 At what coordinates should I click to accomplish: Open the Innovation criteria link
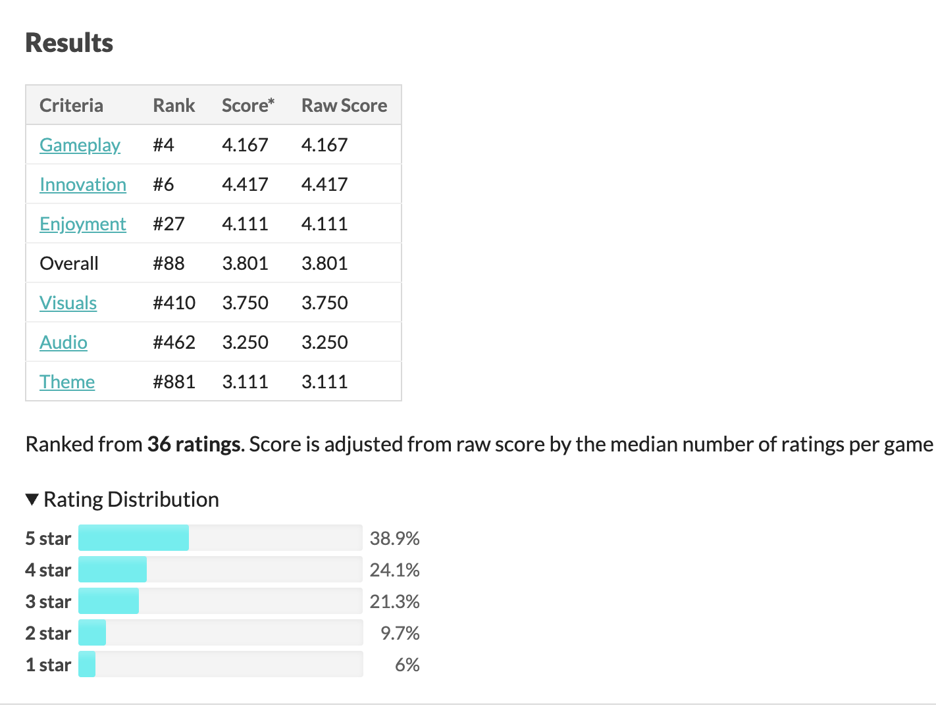pyautogui.click(x=83, y=184)
